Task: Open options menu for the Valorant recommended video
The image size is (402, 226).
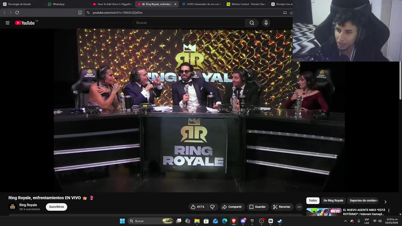Action: pos(389,211)
